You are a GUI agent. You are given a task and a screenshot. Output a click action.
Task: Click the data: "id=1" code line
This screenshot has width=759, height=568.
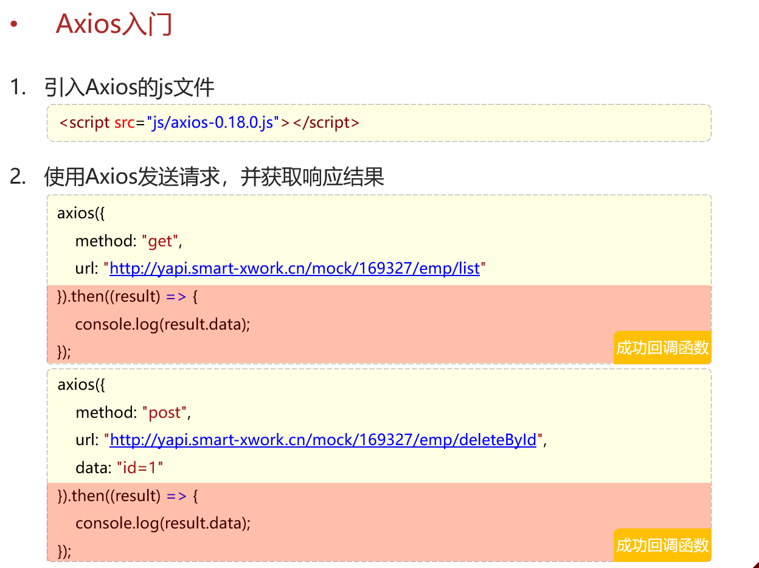tap(120, 468)
